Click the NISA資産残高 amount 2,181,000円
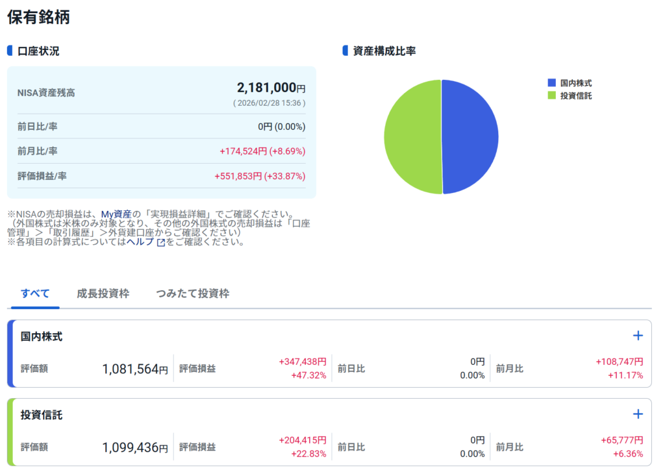665x474 pixels. [271, 88]
